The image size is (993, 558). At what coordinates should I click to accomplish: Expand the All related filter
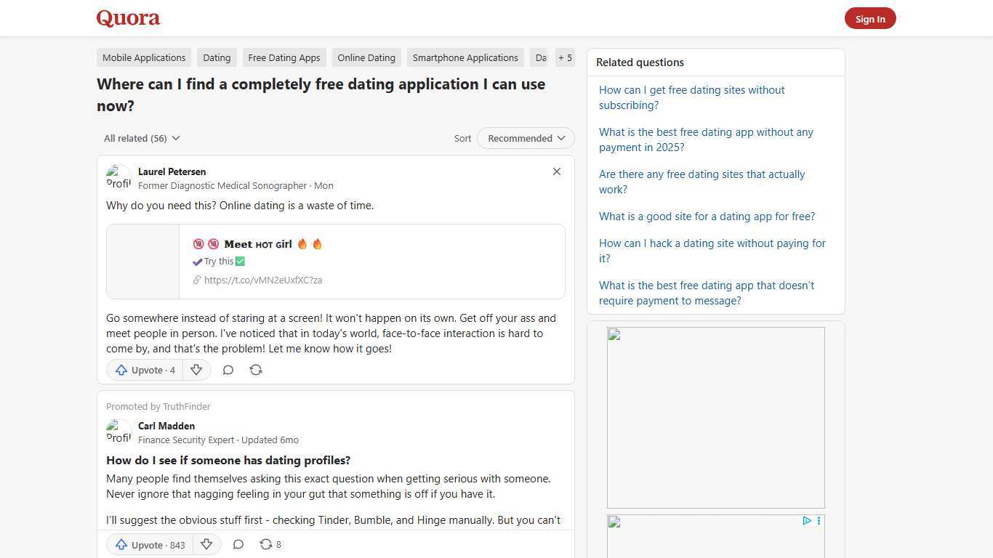point(142,138)
